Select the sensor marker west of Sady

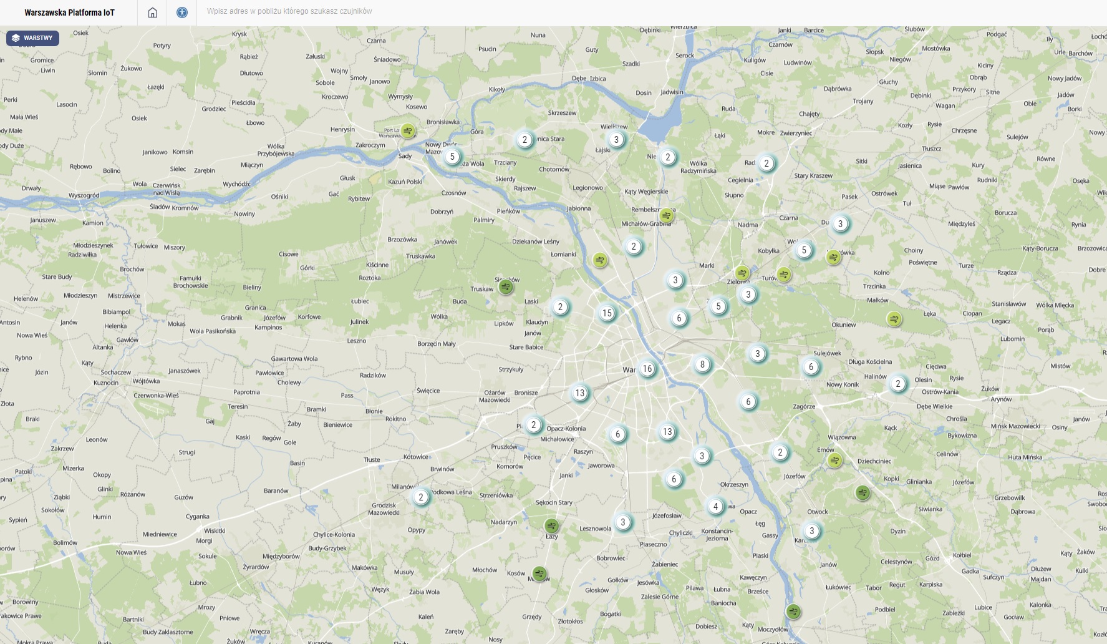click(x=408, y=131)
